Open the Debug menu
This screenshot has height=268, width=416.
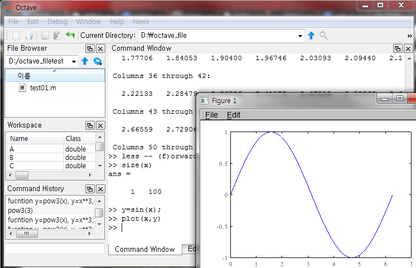click(x=57, y=22)
